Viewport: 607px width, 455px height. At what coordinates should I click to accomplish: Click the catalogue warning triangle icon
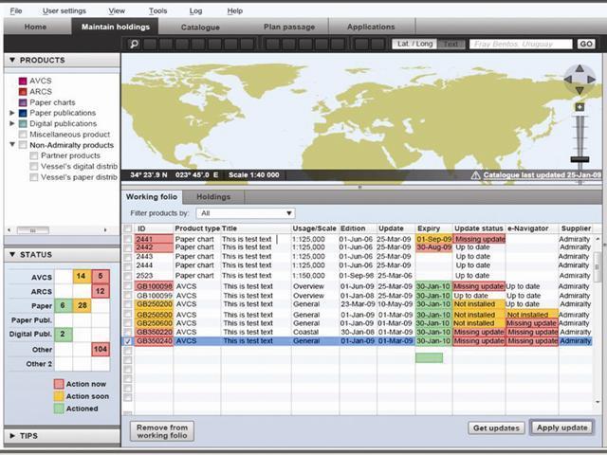point(476,175)
